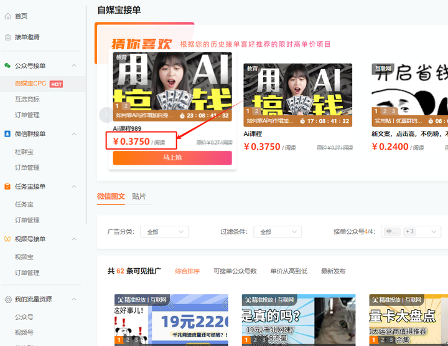Click the gear icon beside 我的流量资源

(8, 300)
